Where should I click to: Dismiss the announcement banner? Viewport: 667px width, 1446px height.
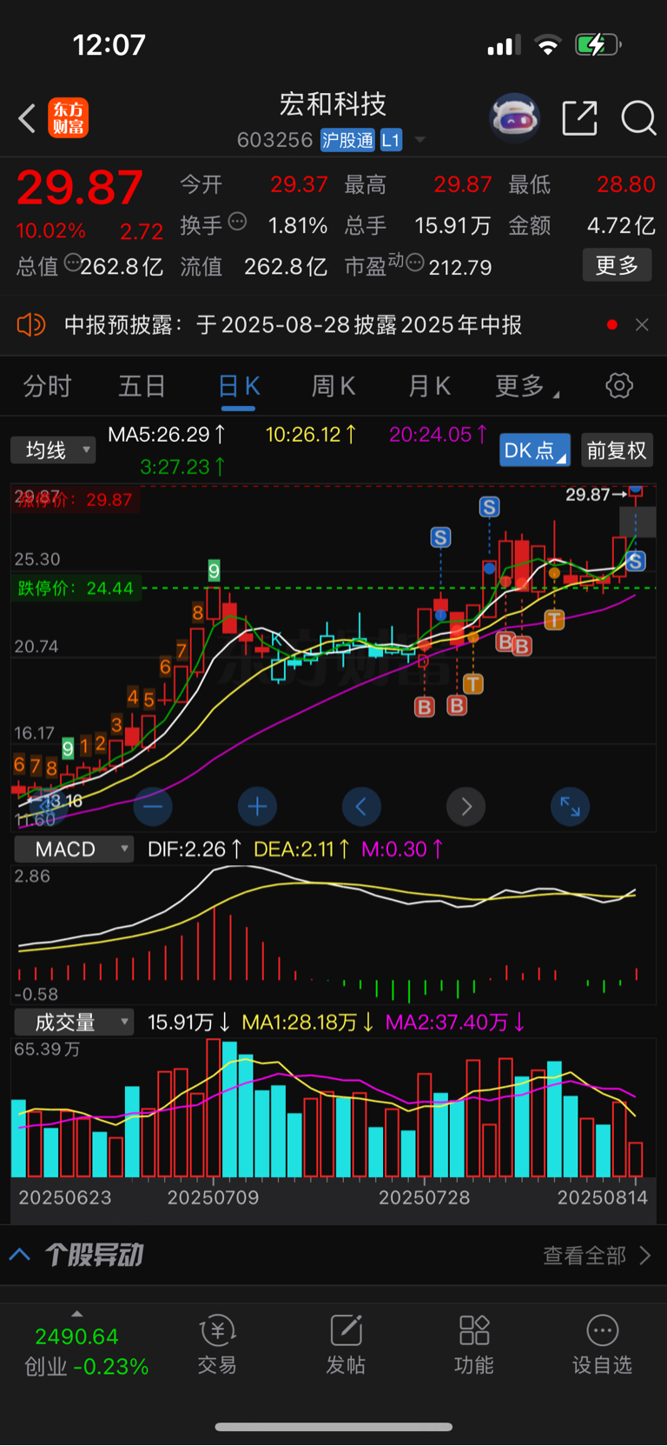(x=642, y=325)
